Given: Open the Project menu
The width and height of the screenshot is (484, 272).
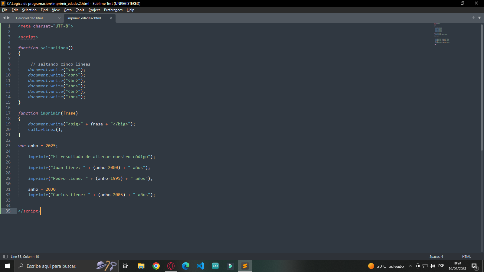Looking at the screenshot, I should point(94,10).
